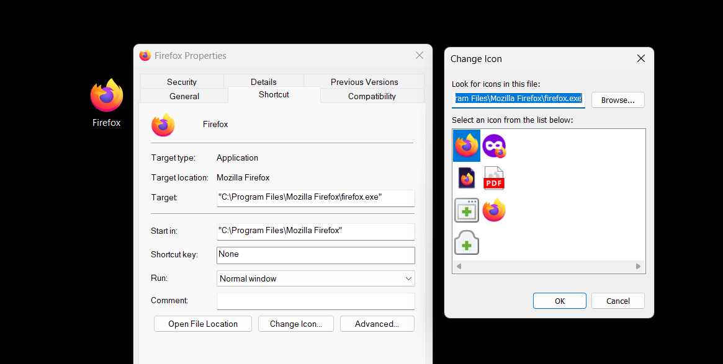Click the horizontal scrollbar in the icon list
This screenshot has height=364, width=723.
[x=548, y=265]
